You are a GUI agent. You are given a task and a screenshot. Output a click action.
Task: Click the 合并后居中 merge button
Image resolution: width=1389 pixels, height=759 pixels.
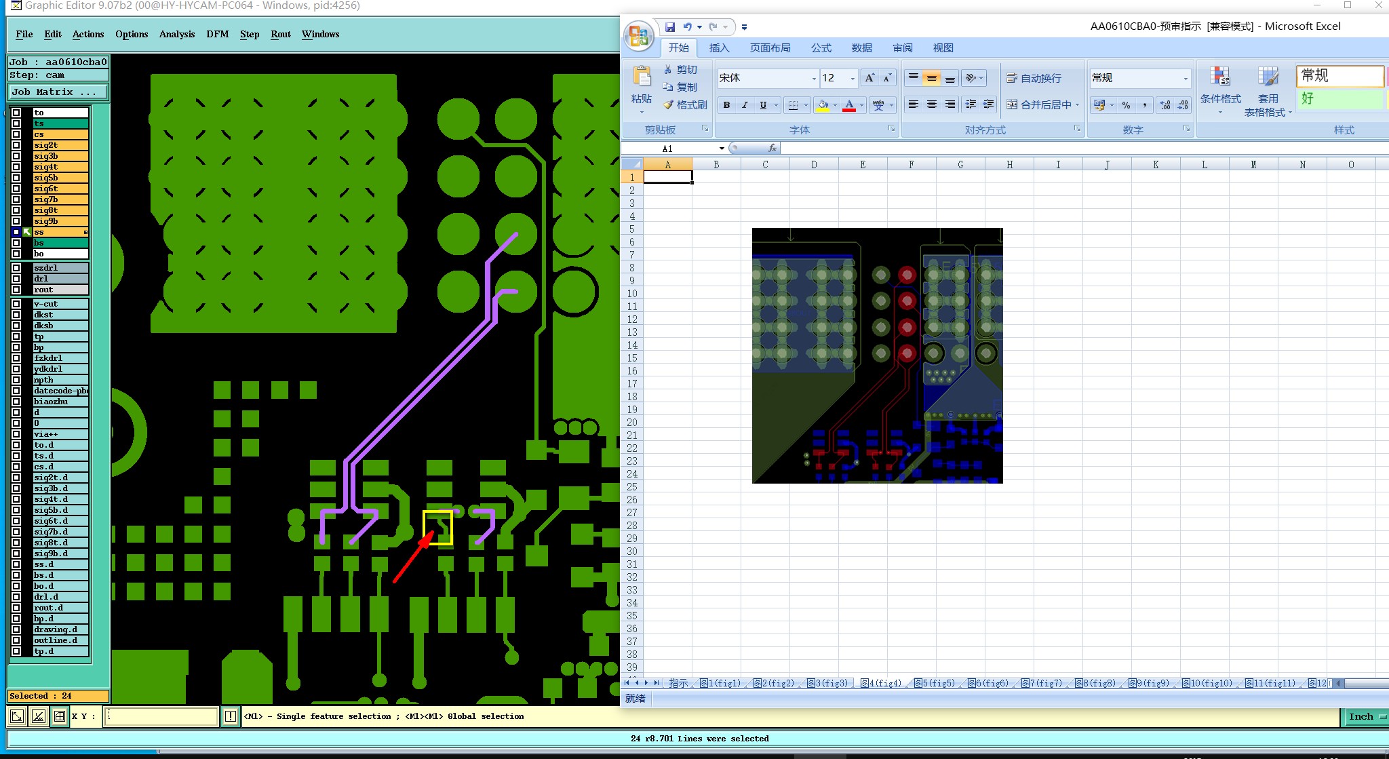(1042, 104)
